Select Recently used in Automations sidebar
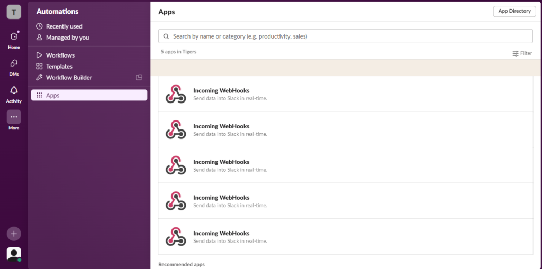The height and width of the screenshot is (269, 542). tap(64, 26)
